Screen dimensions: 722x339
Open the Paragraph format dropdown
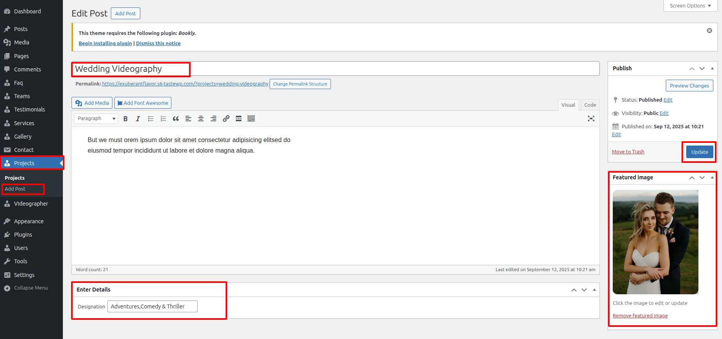point(96,118)
